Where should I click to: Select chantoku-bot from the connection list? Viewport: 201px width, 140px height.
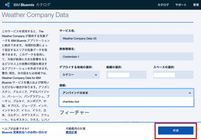[x=126, y=102]
